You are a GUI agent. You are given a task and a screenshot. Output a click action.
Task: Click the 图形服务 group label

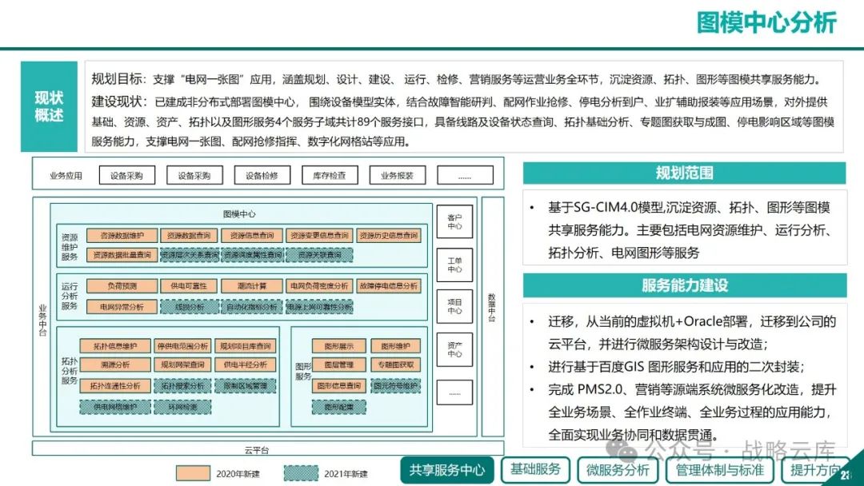[x=304, y=371]
